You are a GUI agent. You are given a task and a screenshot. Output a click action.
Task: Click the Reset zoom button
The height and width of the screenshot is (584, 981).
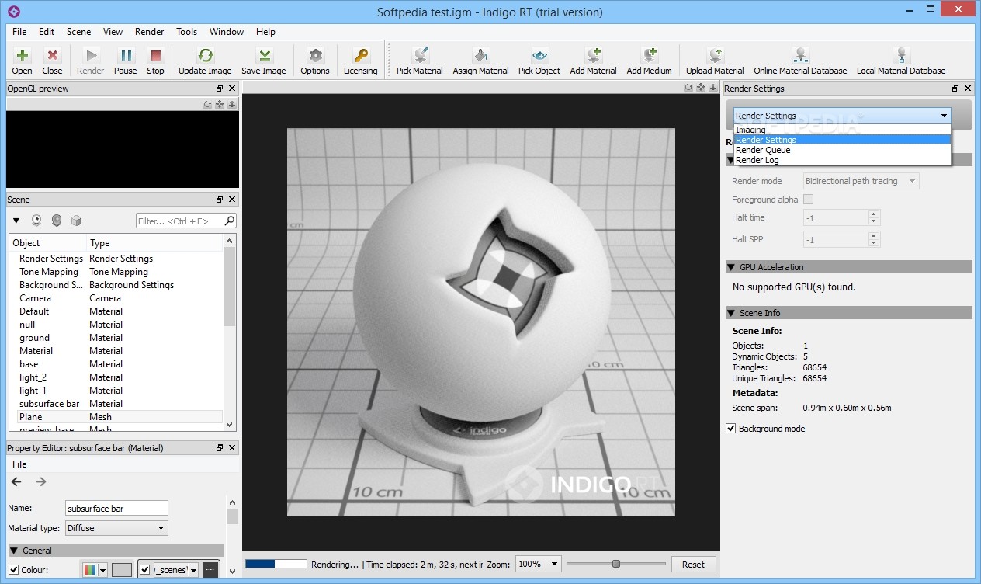pos(693,565)
